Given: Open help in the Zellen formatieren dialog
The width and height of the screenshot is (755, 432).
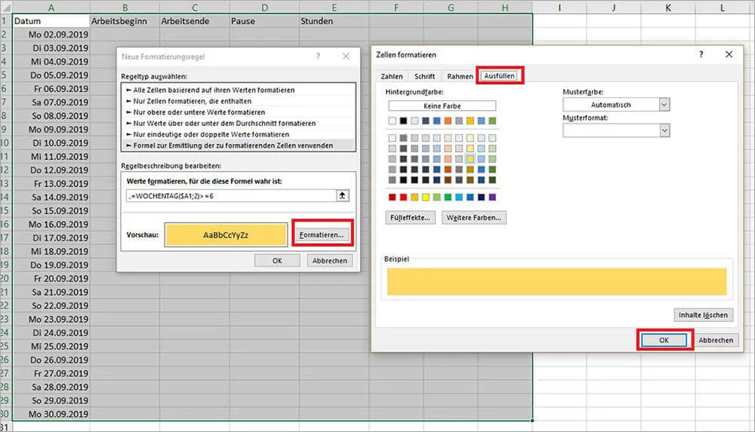Looking at the screenshot, I should (x=701, y=55).
